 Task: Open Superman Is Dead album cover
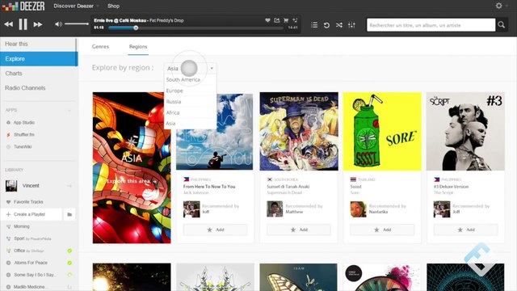(x=299, y=131)
